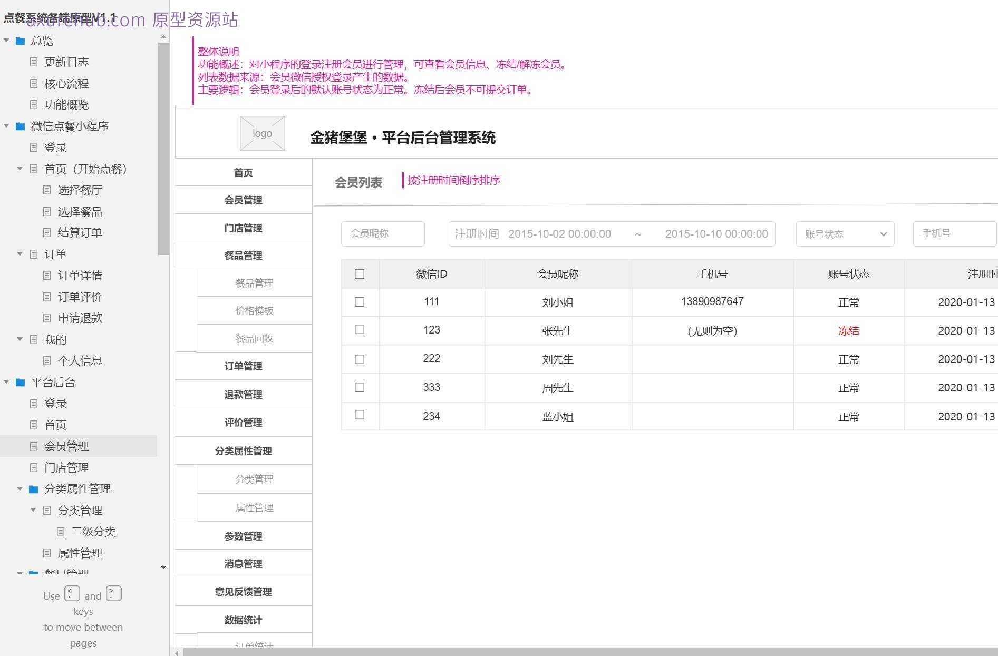Collapse the 分类管理 sitemap node arrow
This screenshot has height=656, width=998.
click(33, 510)
